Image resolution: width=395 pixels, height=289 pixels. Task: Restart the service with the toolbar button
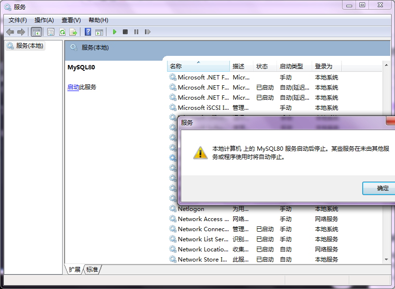tap(147, 32)
